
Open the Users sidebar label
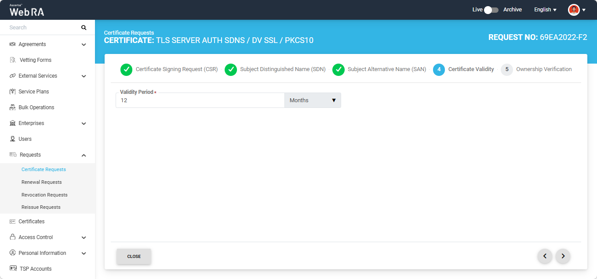tap(25, 139)
